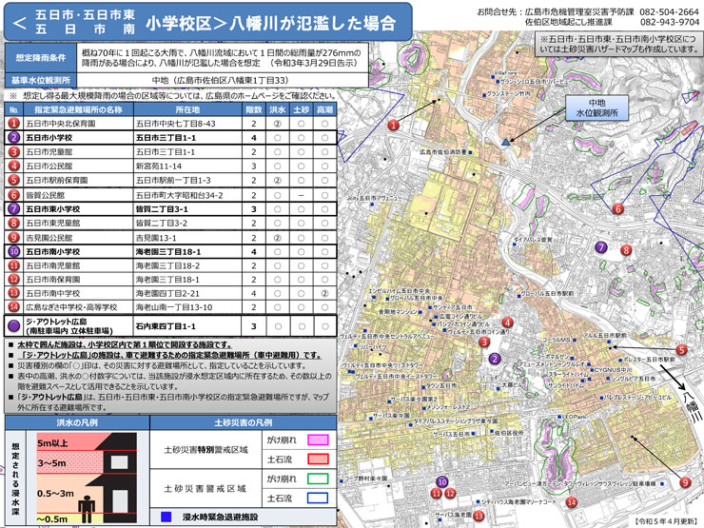704x528 pixels.
Task: Click the 土砂 column header
Action: (302, 109)
